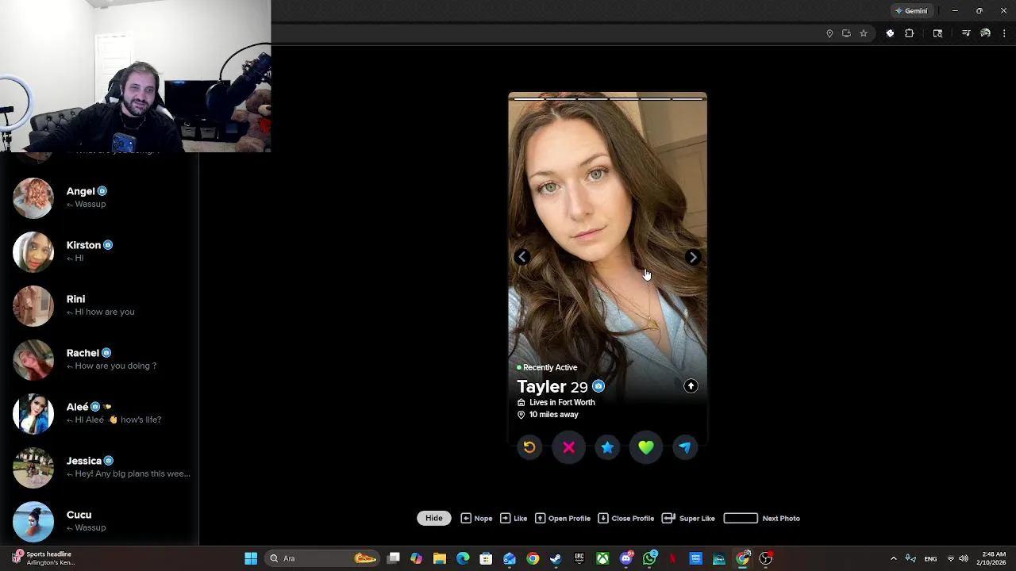Open the conversation with Kirston

click(99, 251)
